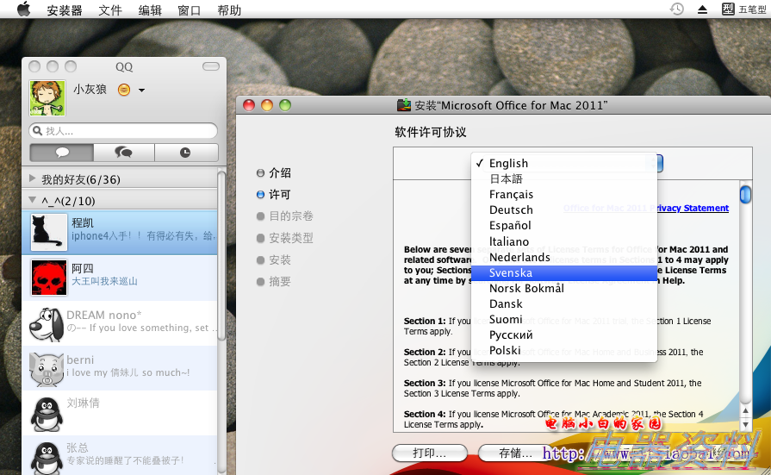Click the eject icon in the menu bar
771x475 pixels.
[702, 9]
